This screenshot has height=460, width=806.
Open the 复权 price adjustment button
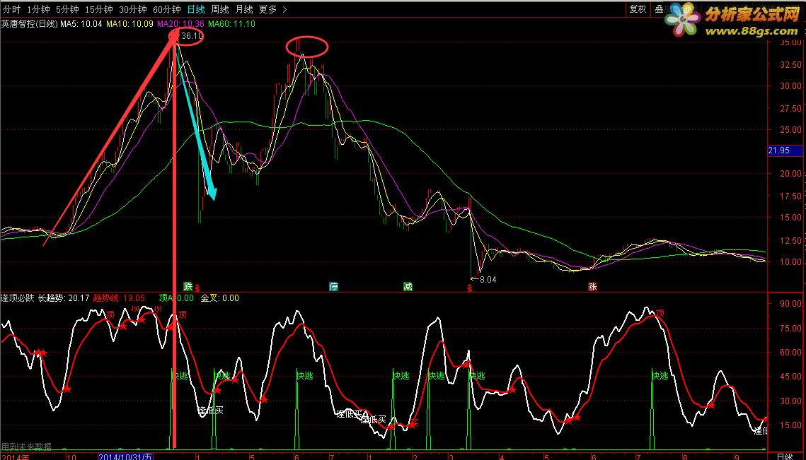tap(638, 9)
